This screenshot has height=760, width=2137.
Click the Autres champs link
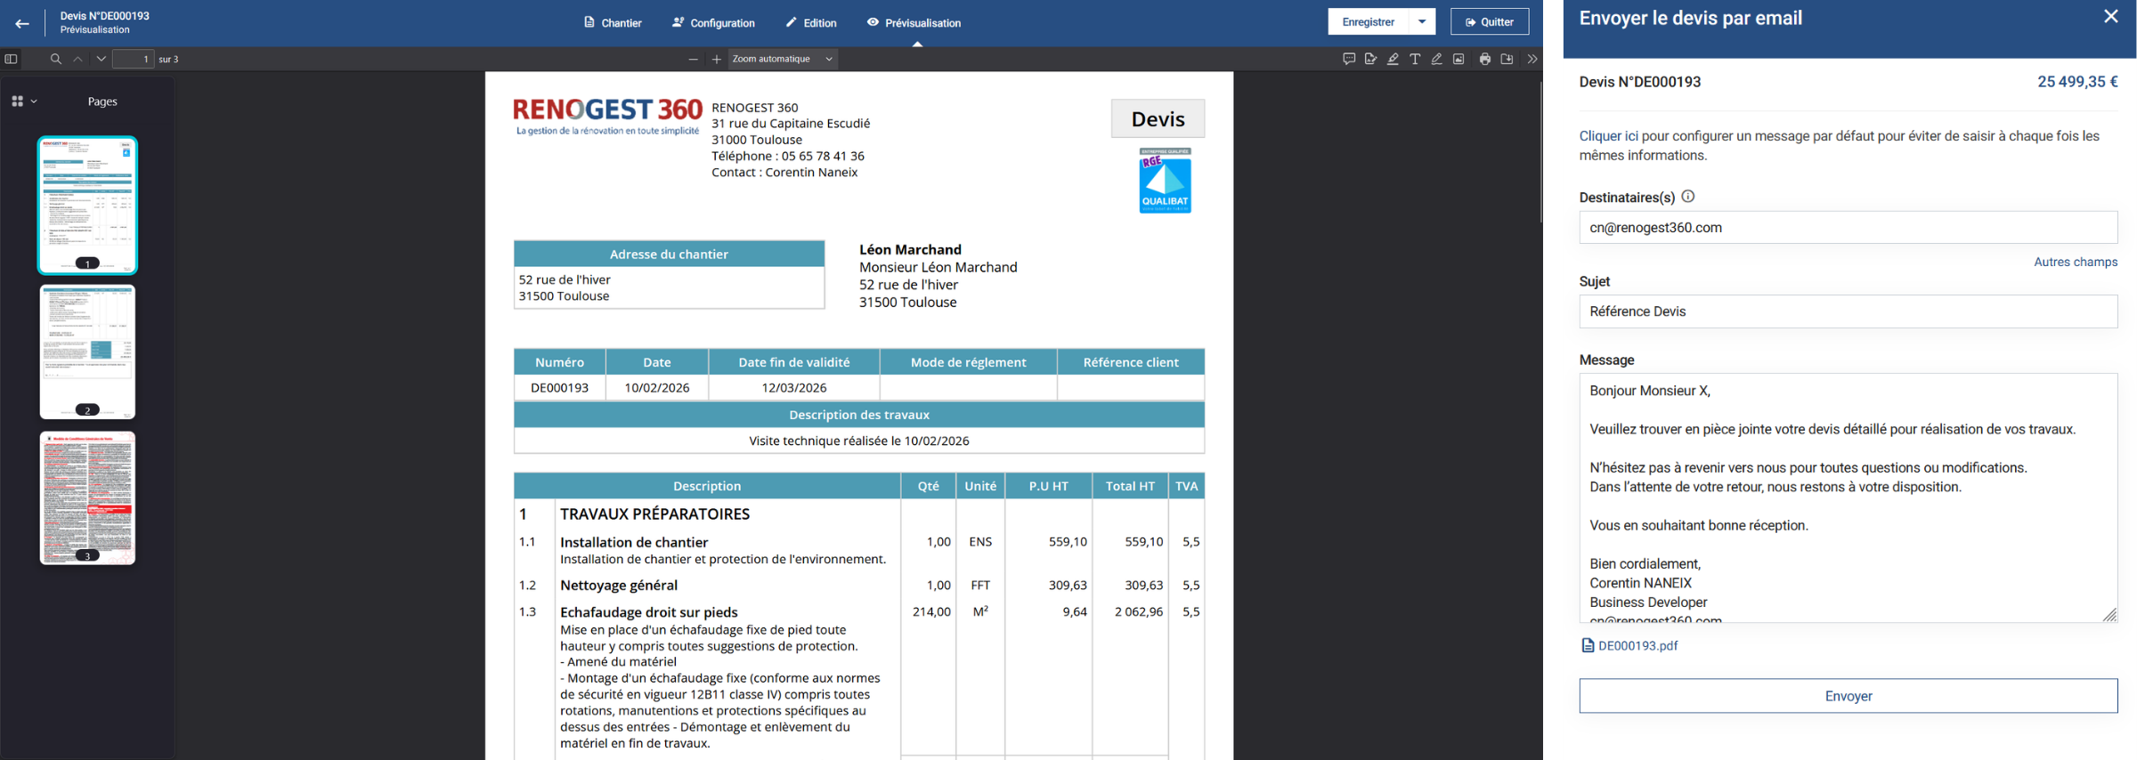2075,263
